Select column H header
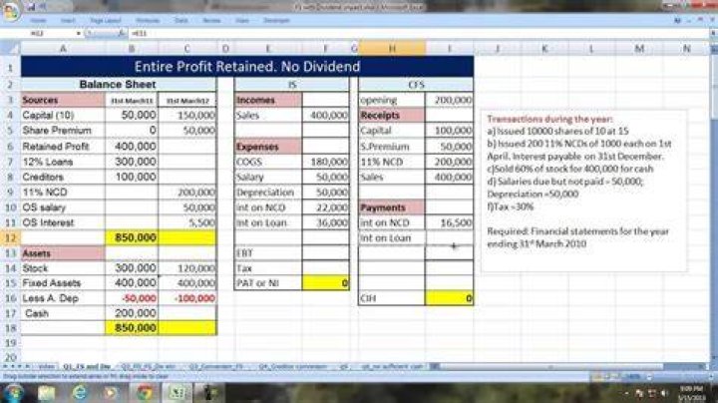 click(392, 48)
